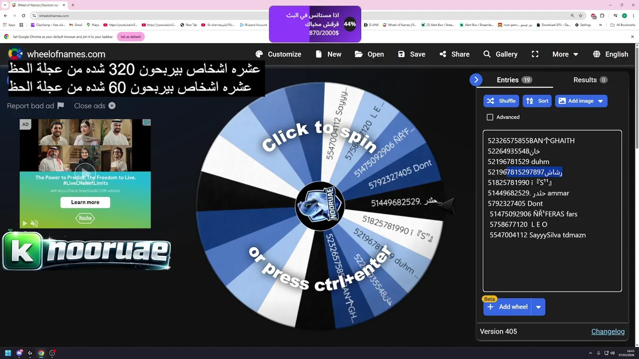Click Learn more in the ad
The width and height of the screenshot is (639, 359).
coord(85,202)
